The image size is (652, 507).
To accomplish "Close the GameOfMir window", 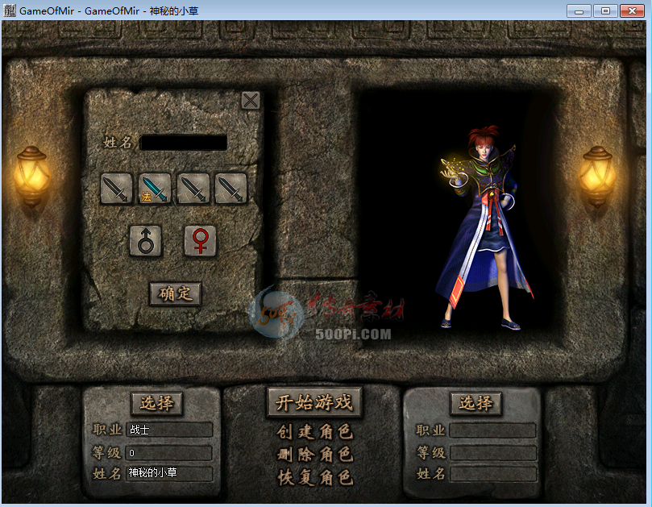I will pyautogui.click(x=632, y=10).
